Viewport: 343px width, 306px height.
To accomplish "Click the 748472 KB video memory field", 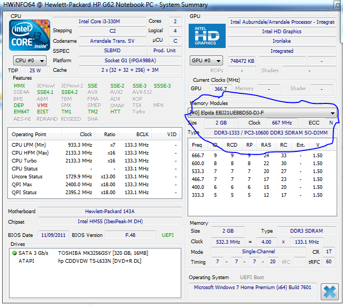I will point(242,61).
